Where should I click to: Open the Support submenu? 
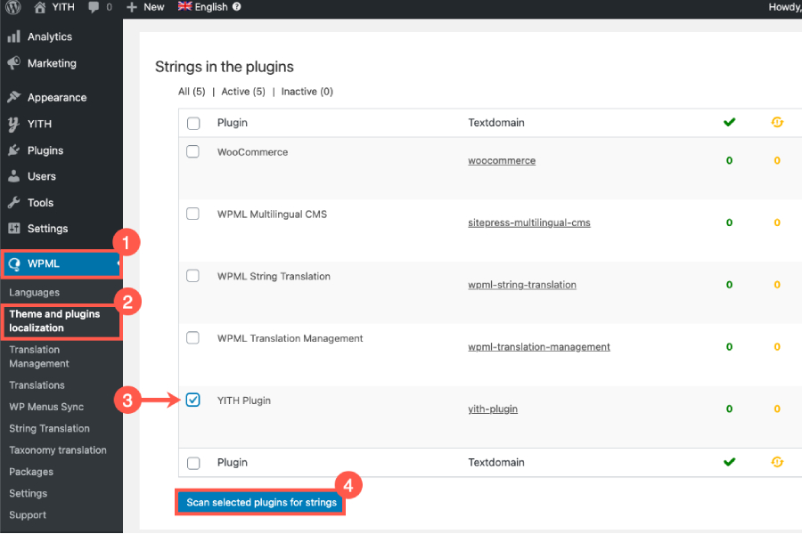(28, 515)
